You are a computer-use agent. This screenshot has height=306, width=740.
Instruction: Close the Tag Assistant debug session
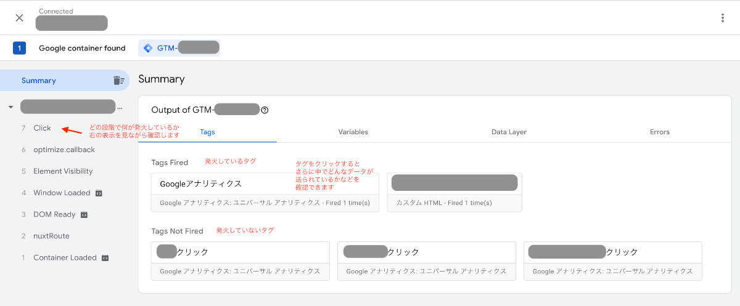19,17
